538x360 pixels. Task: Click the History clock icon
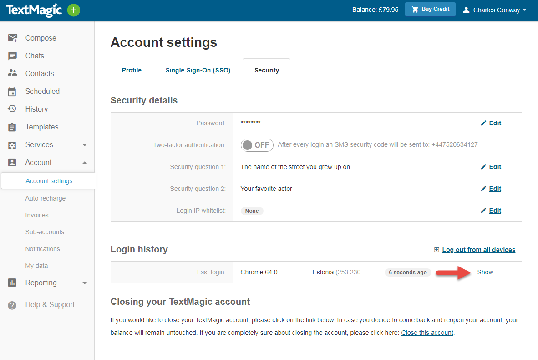[x=12, y=109]
